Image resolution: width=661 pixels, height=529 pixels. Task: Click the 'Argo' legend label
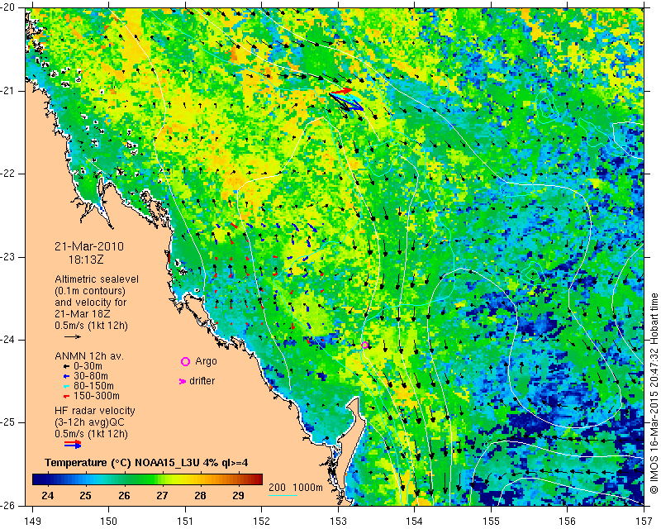206,361
